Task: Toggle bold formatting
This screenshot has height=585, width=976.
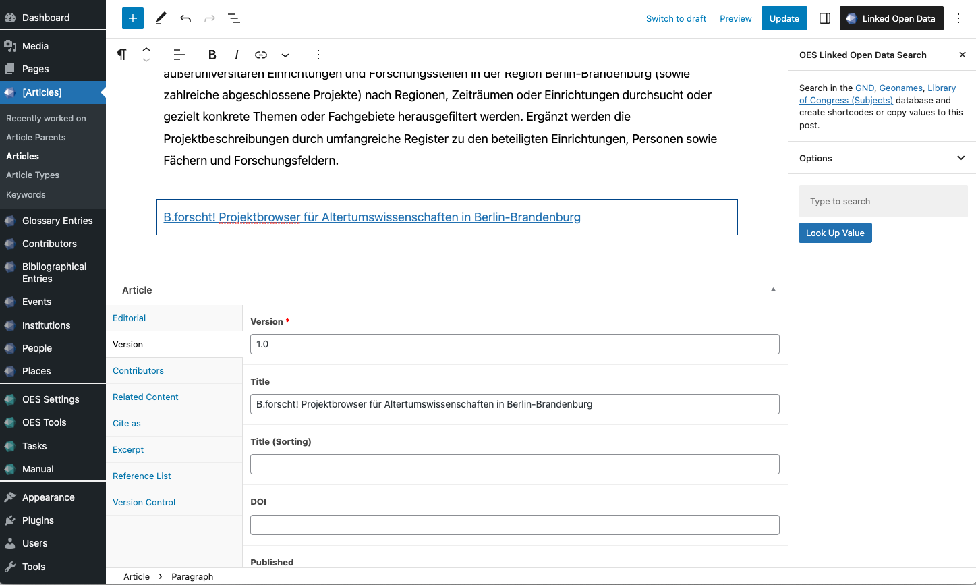Action: click(x=212, y=55)
